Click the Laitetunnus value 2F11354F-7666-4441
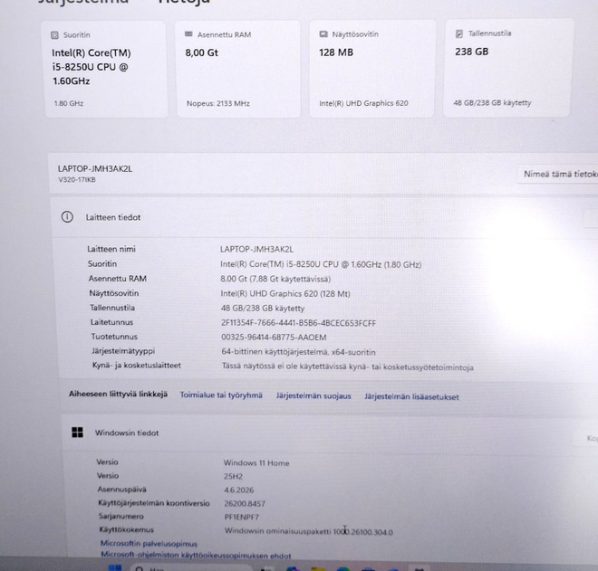 click(299, 323)
